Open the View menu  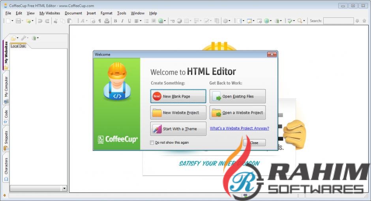click(x=30, y=13)
